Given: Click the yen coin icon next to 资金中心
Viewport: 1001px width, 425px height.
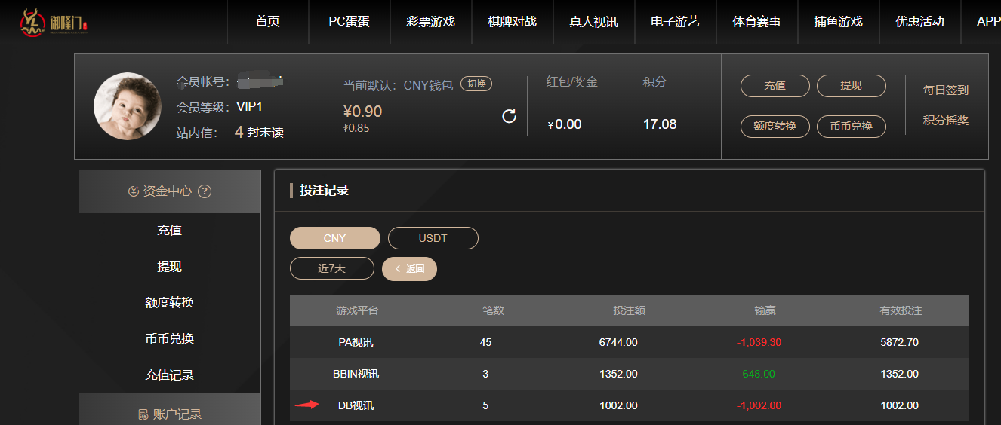Looking at the screenshot, I should (x=134, y=191).
